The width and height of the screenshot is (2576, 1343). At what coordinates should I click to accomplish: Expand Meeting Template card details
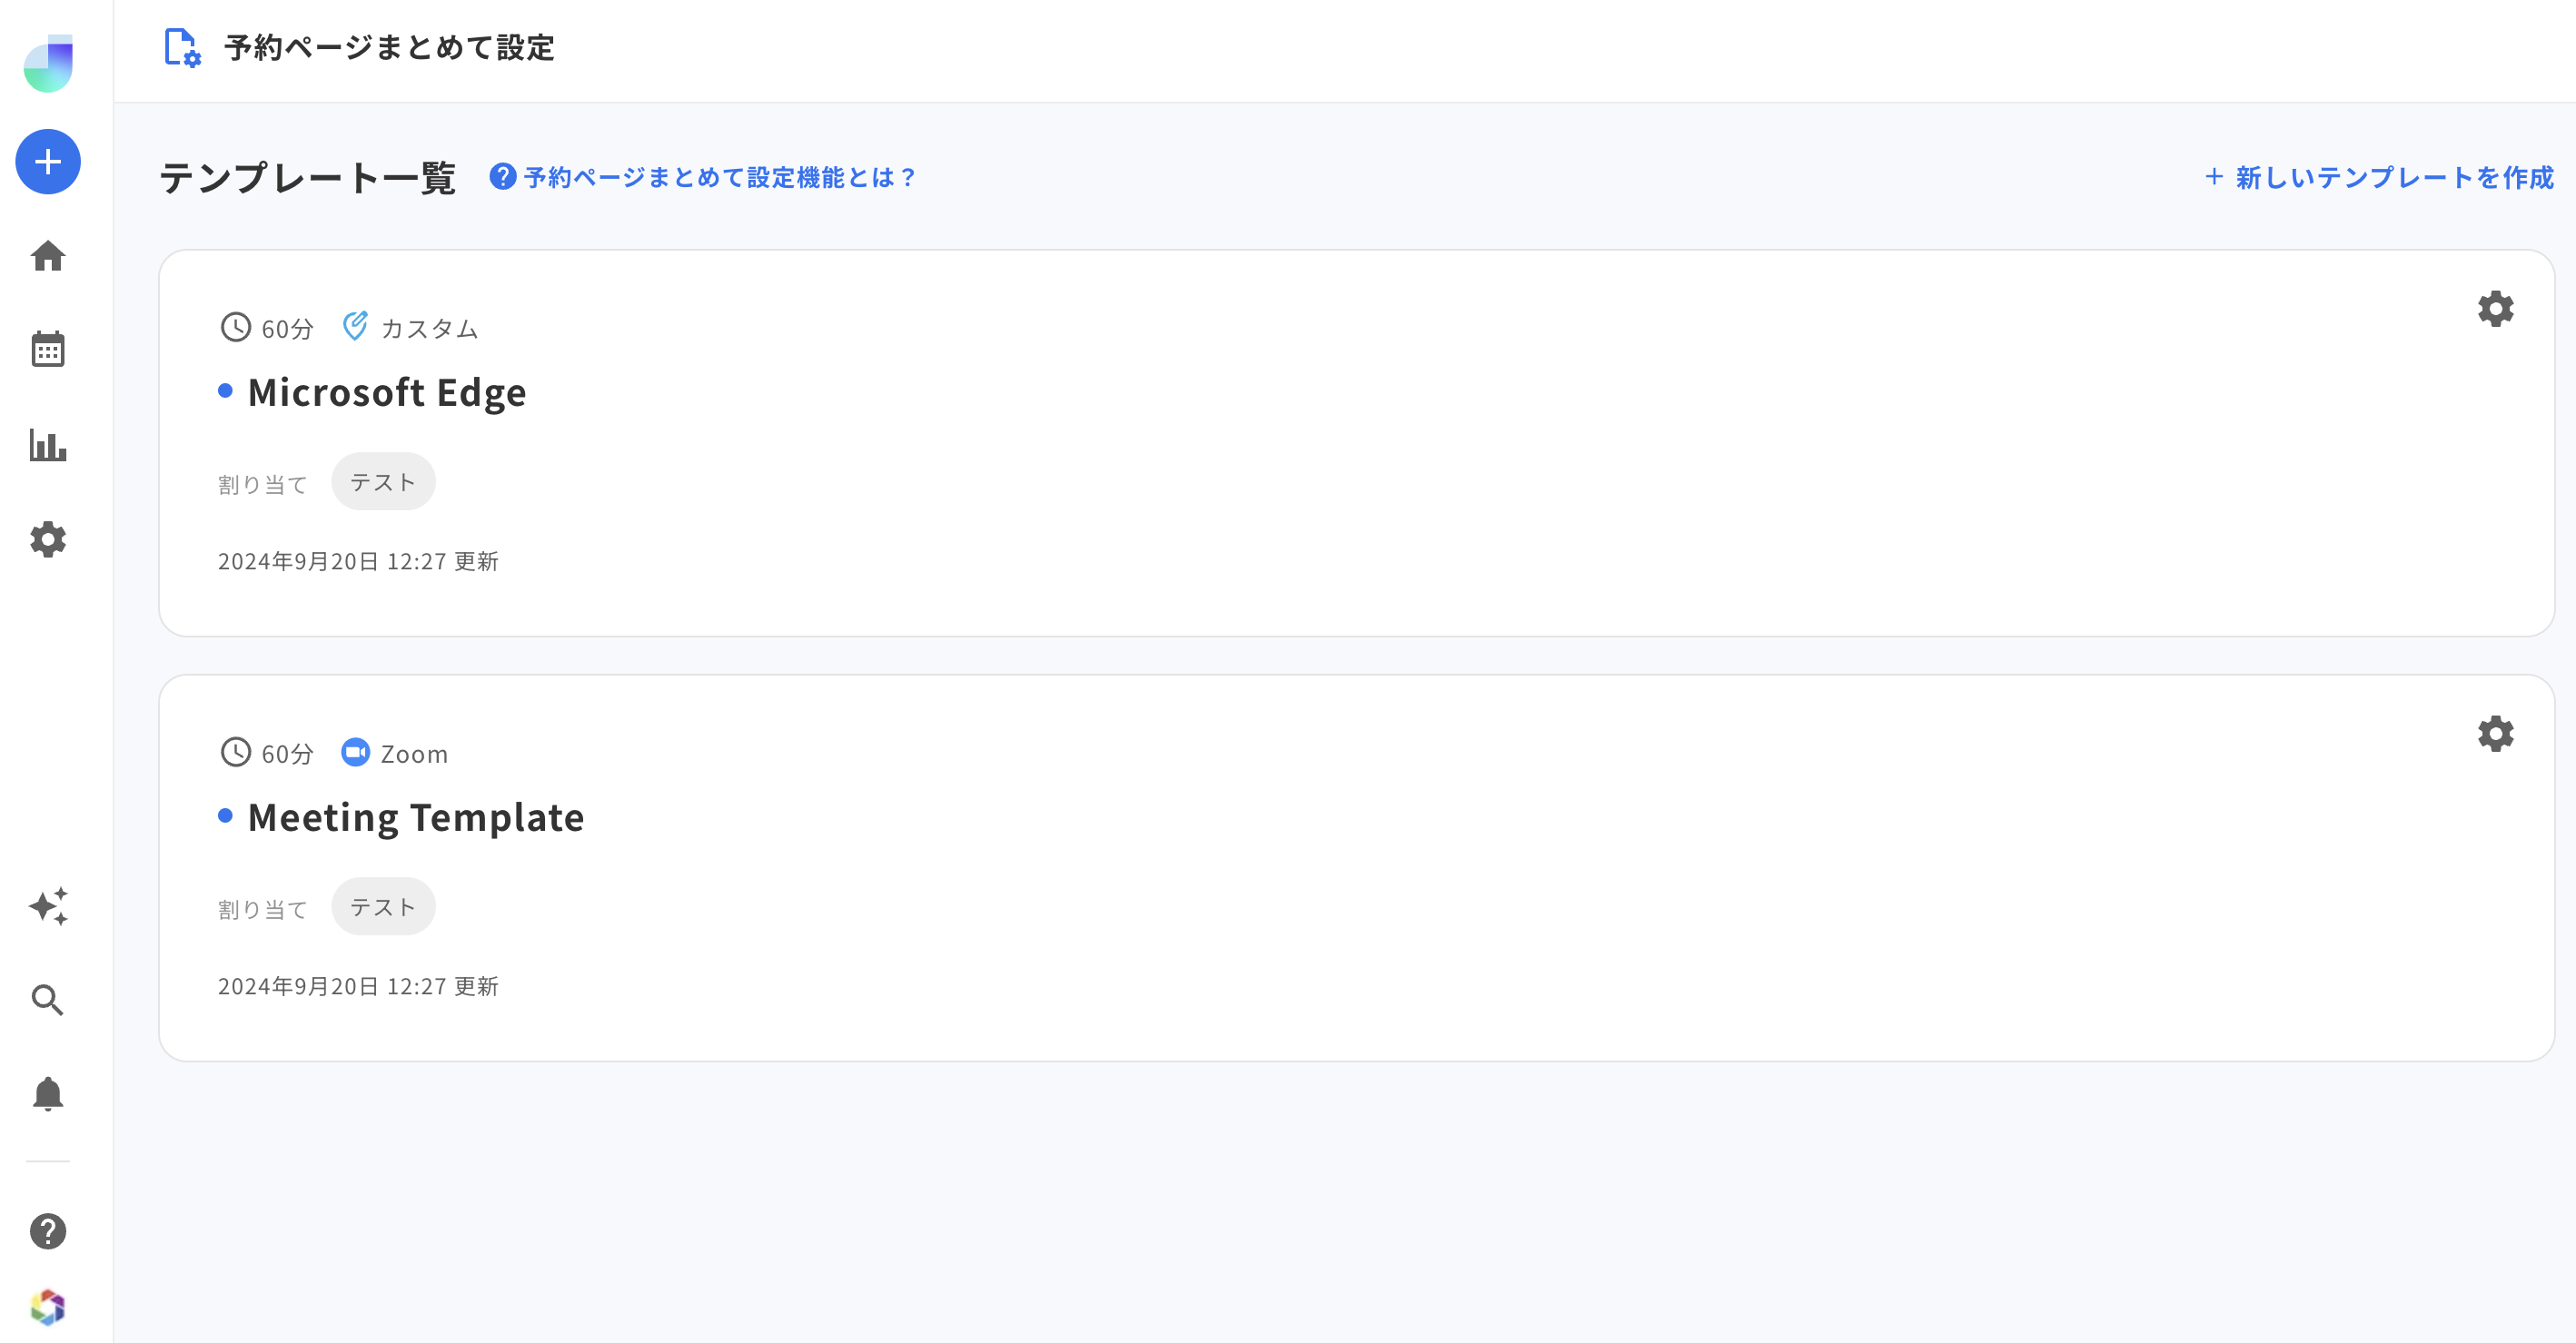point(418,815)
